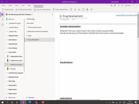Open the science presentation link
The image size is (139, 104).
[126, 15]
